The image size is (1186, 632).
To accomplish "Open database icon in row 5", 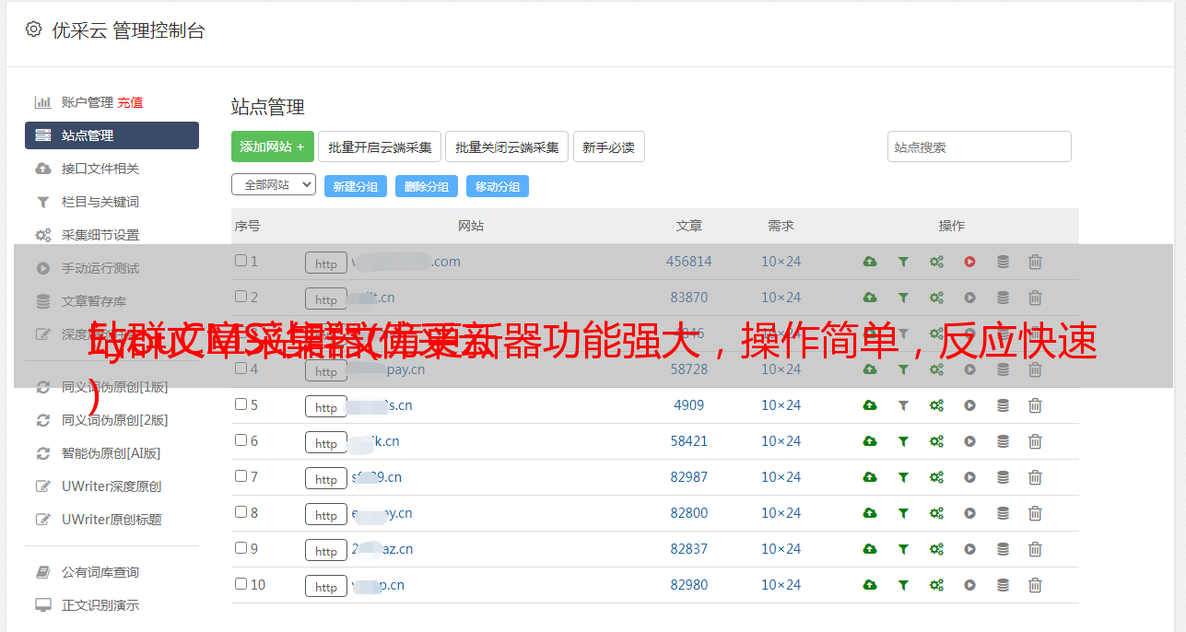I will 1003,405.
